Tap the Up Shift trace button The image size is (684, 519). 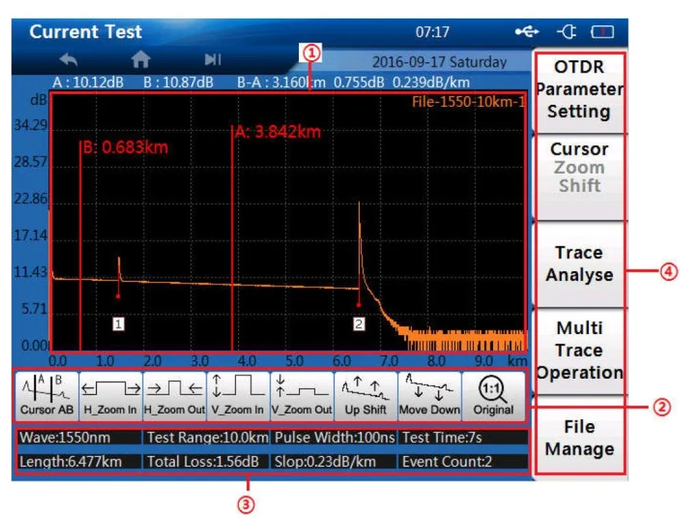365,396
